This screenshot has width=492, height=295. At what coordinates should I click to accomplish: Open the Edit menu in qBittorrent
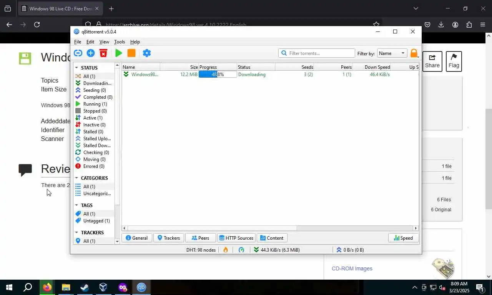tap(90, 41)
